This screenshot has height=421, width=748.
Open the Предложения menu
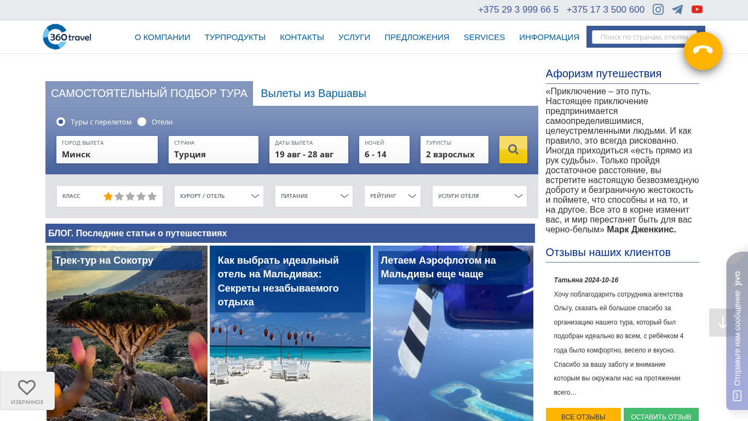click(x=417, y=37)
